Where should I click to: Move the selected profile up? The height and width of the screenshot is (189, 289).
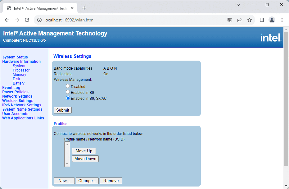click(x=84, y=151)
